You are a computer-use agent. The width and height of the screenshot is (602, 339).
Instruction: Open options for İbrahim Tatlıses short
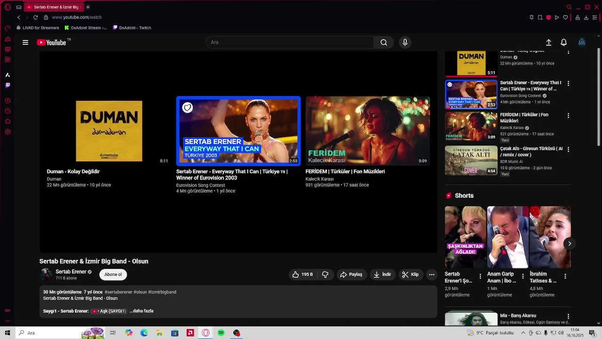click(565, 276)
